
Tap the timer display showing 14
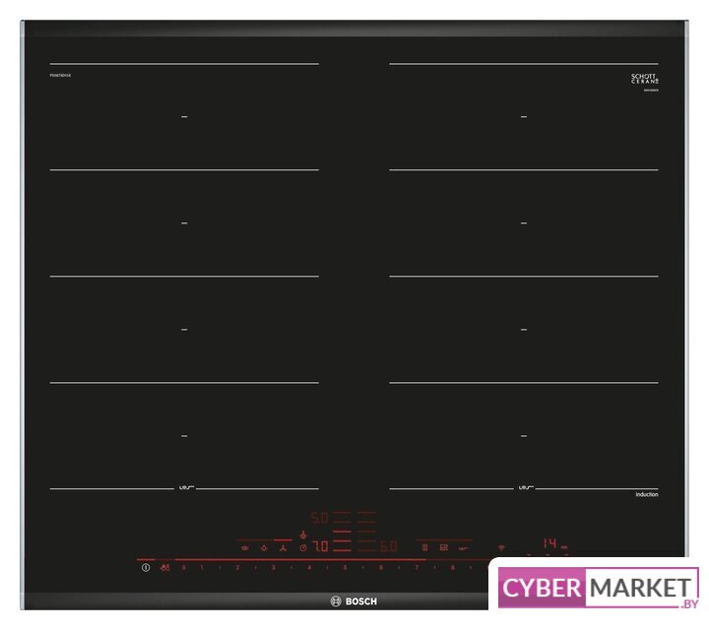pos(549,543)
